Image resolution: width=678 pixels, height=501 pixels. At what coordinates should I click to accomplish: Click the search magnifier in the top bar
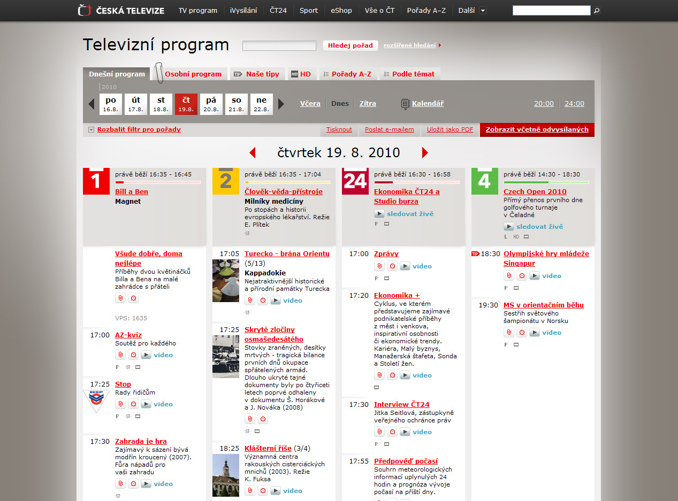(x=596, y=10)
